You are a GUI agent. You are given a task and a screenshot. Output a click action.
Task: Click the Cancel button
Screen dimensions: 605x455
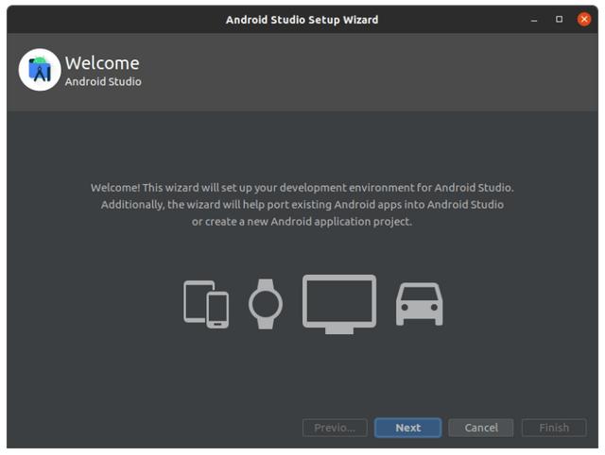pyautogui.click(x=481, y=428)
